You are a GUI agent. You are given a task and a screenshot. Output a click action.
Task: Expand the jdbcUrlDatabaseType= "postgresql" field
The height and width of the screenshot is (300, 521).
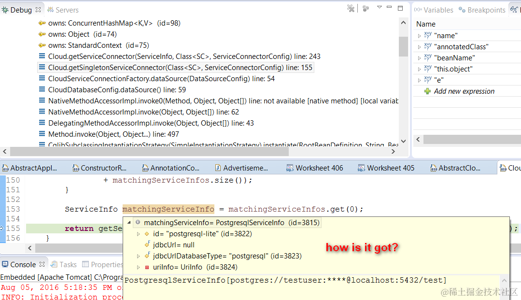tap(138, 256)
